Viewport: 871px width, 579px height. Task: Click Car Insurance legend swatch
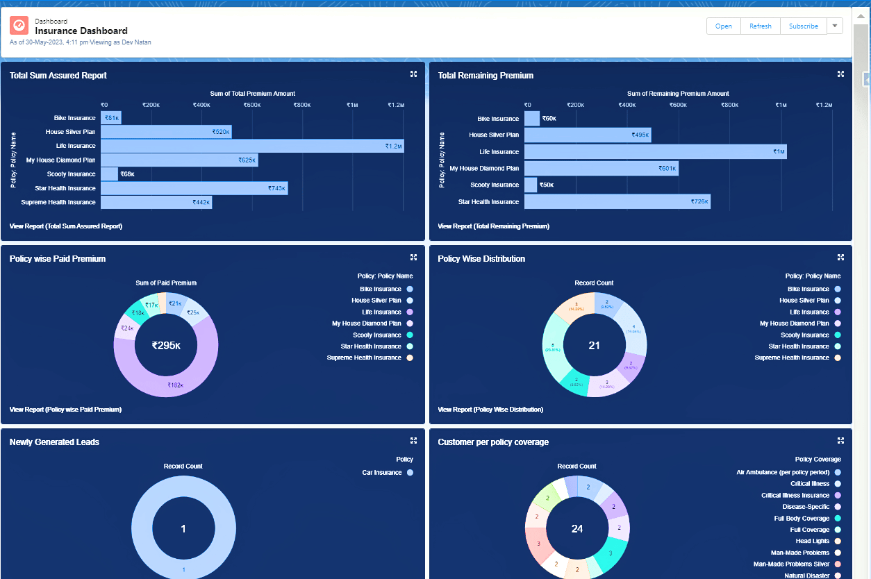[410, 473]
